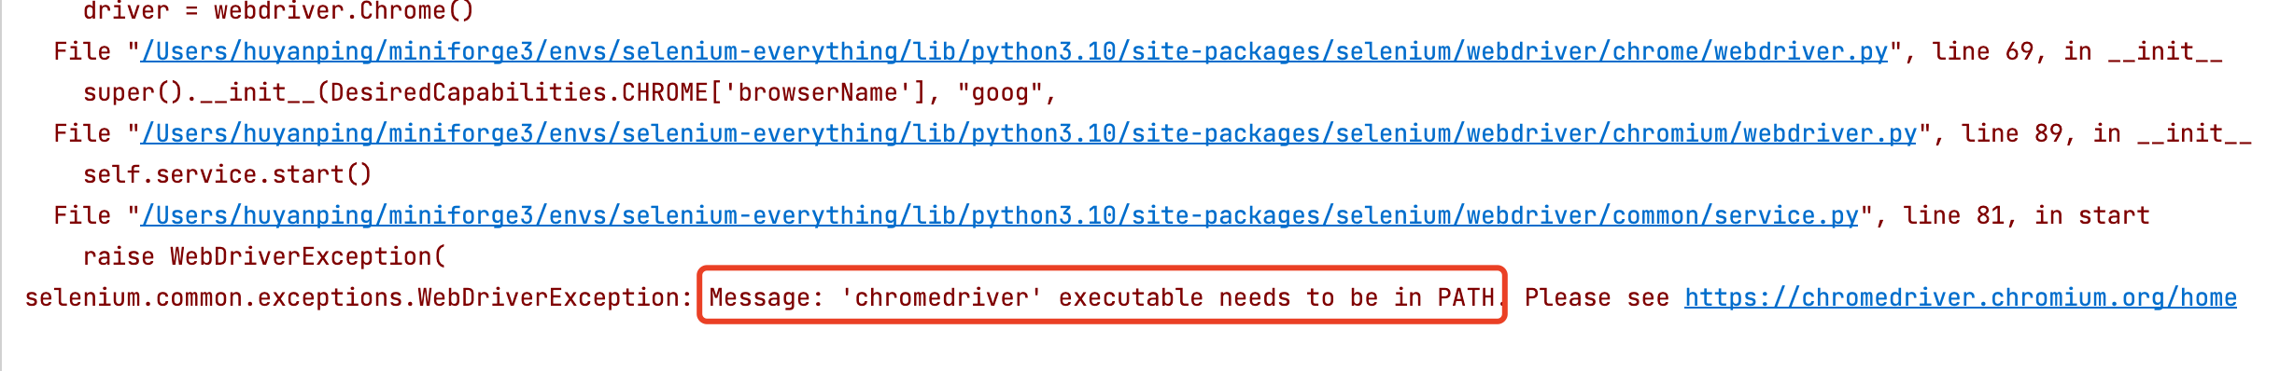Open the chrome/webdriver.py file path link
This screenshot has height=371, width=2280.
(1015, 51)
